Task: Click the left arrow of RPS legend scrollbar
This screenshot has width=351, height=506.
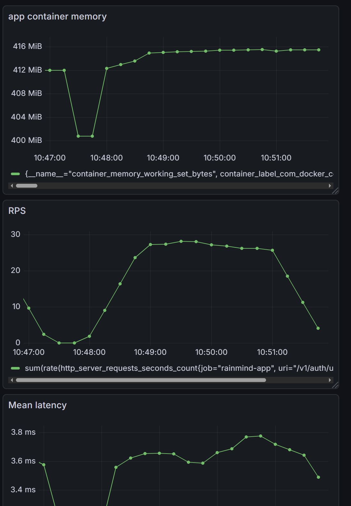Action: tap(12, 380)
